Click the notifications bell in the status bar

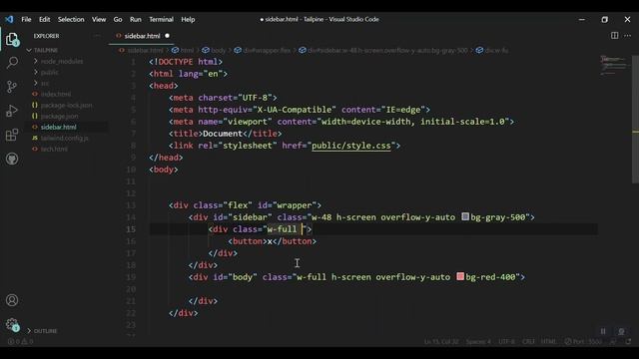(629, 341)
